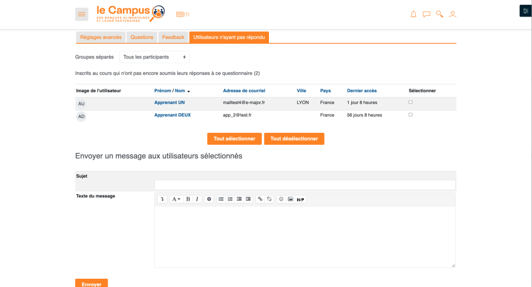
Task: Open the user profile icon
Action: click(x=452, y=14)
